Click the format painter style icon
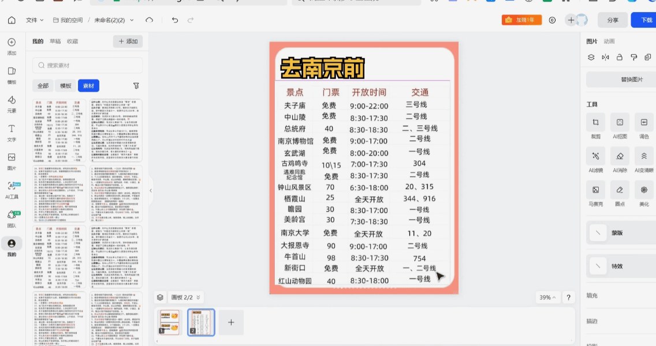 tap(634, 57)
